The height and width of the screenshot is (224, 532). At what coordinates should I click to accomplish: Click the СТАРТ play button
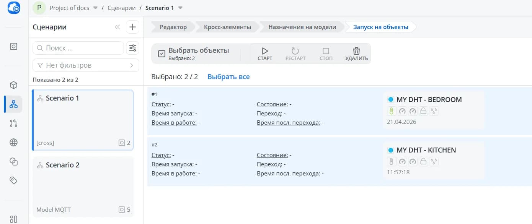pyautogui.click(x=265, y=54)
